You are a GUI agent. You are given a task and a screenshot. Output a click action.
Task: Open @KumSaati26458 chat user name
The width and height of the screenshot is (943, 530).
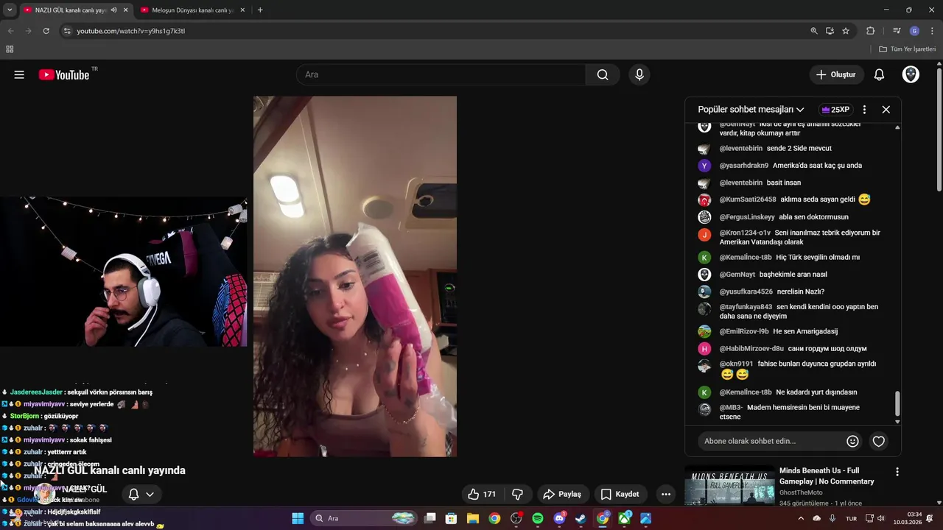(x=748, y=199)
